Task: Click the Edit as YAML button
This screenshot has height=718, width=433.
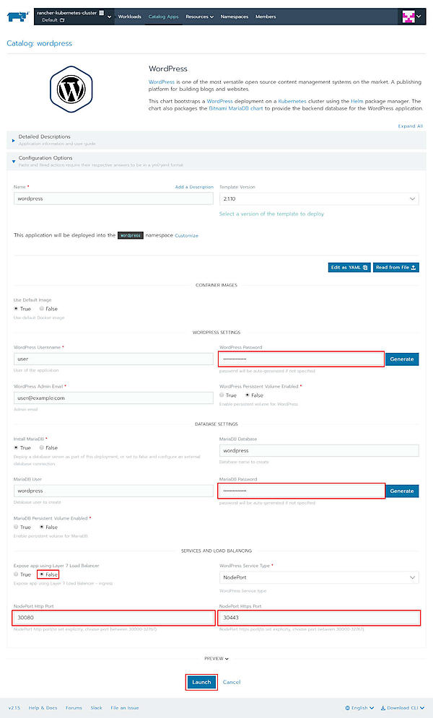Action: (x=349, y=267)
